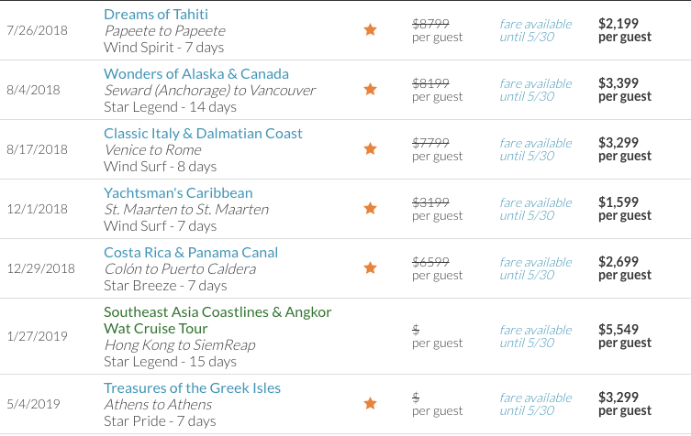Screen dimensions: 691x436
Task: Open Costa Rica & Panama Canal cruise
Action: tap(191, 252)
